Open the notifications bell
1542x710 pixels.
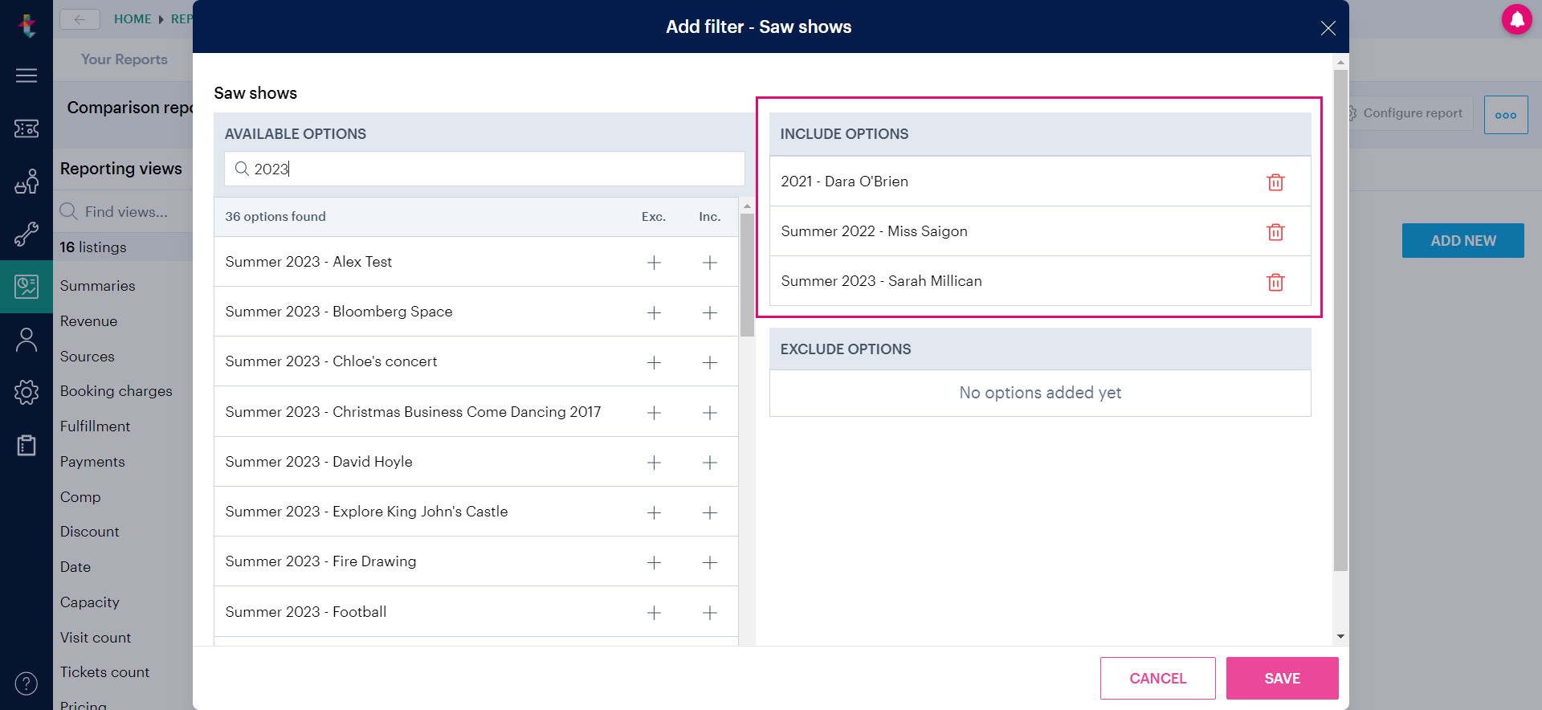pos(1517,19)
